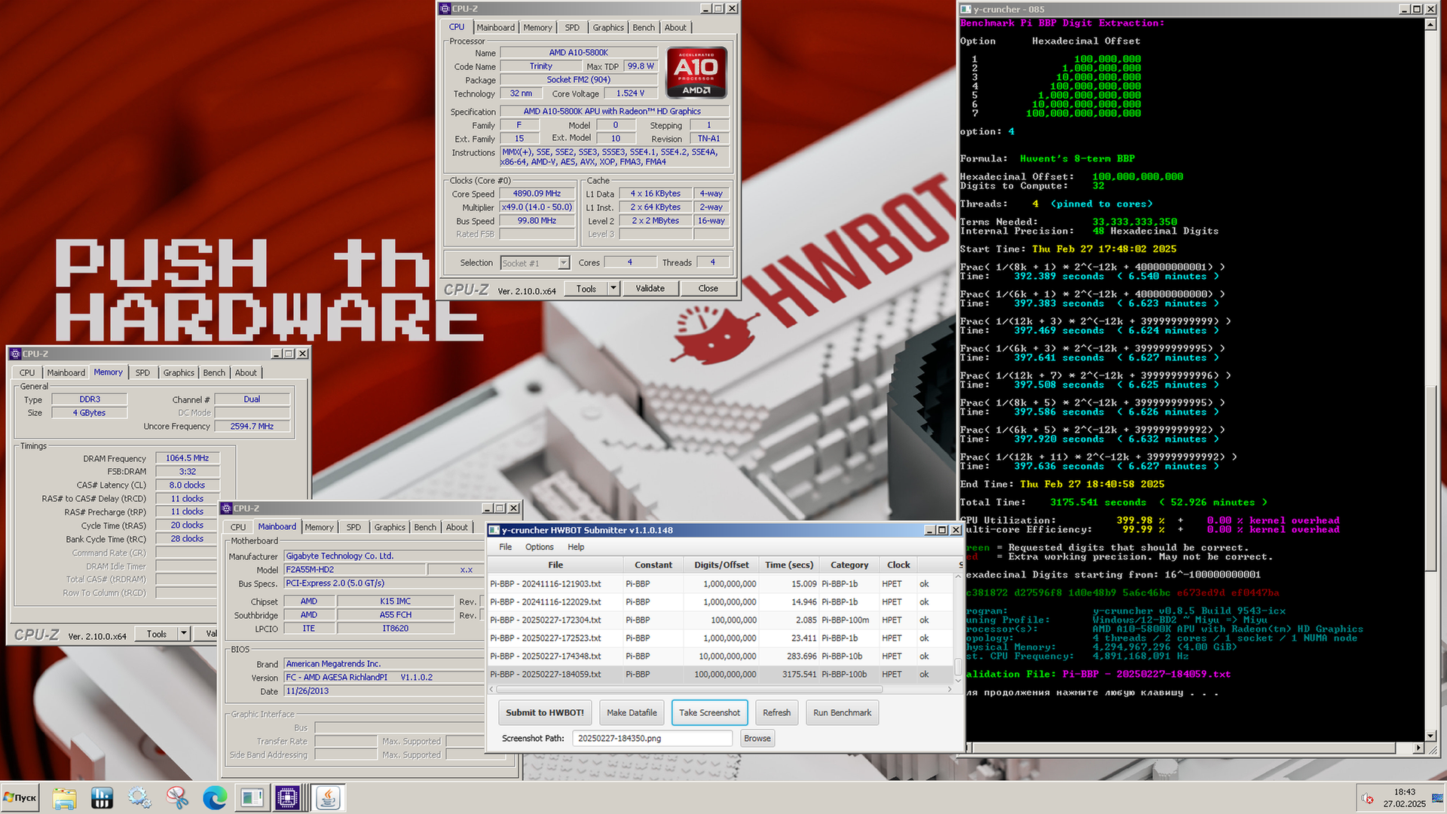1447x814 pixels.
Task: Click the Close button in top CPU-Z
Action: point(708,288)
